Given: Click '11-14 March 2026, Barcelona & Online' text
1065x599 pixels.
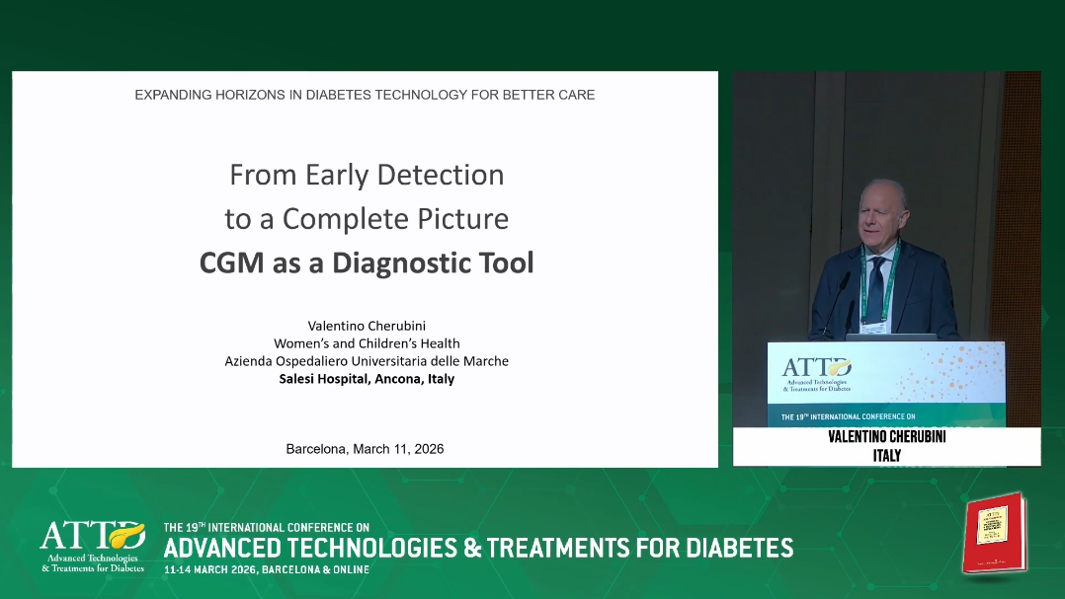Looking at the screenshot, I should point(267,569).
